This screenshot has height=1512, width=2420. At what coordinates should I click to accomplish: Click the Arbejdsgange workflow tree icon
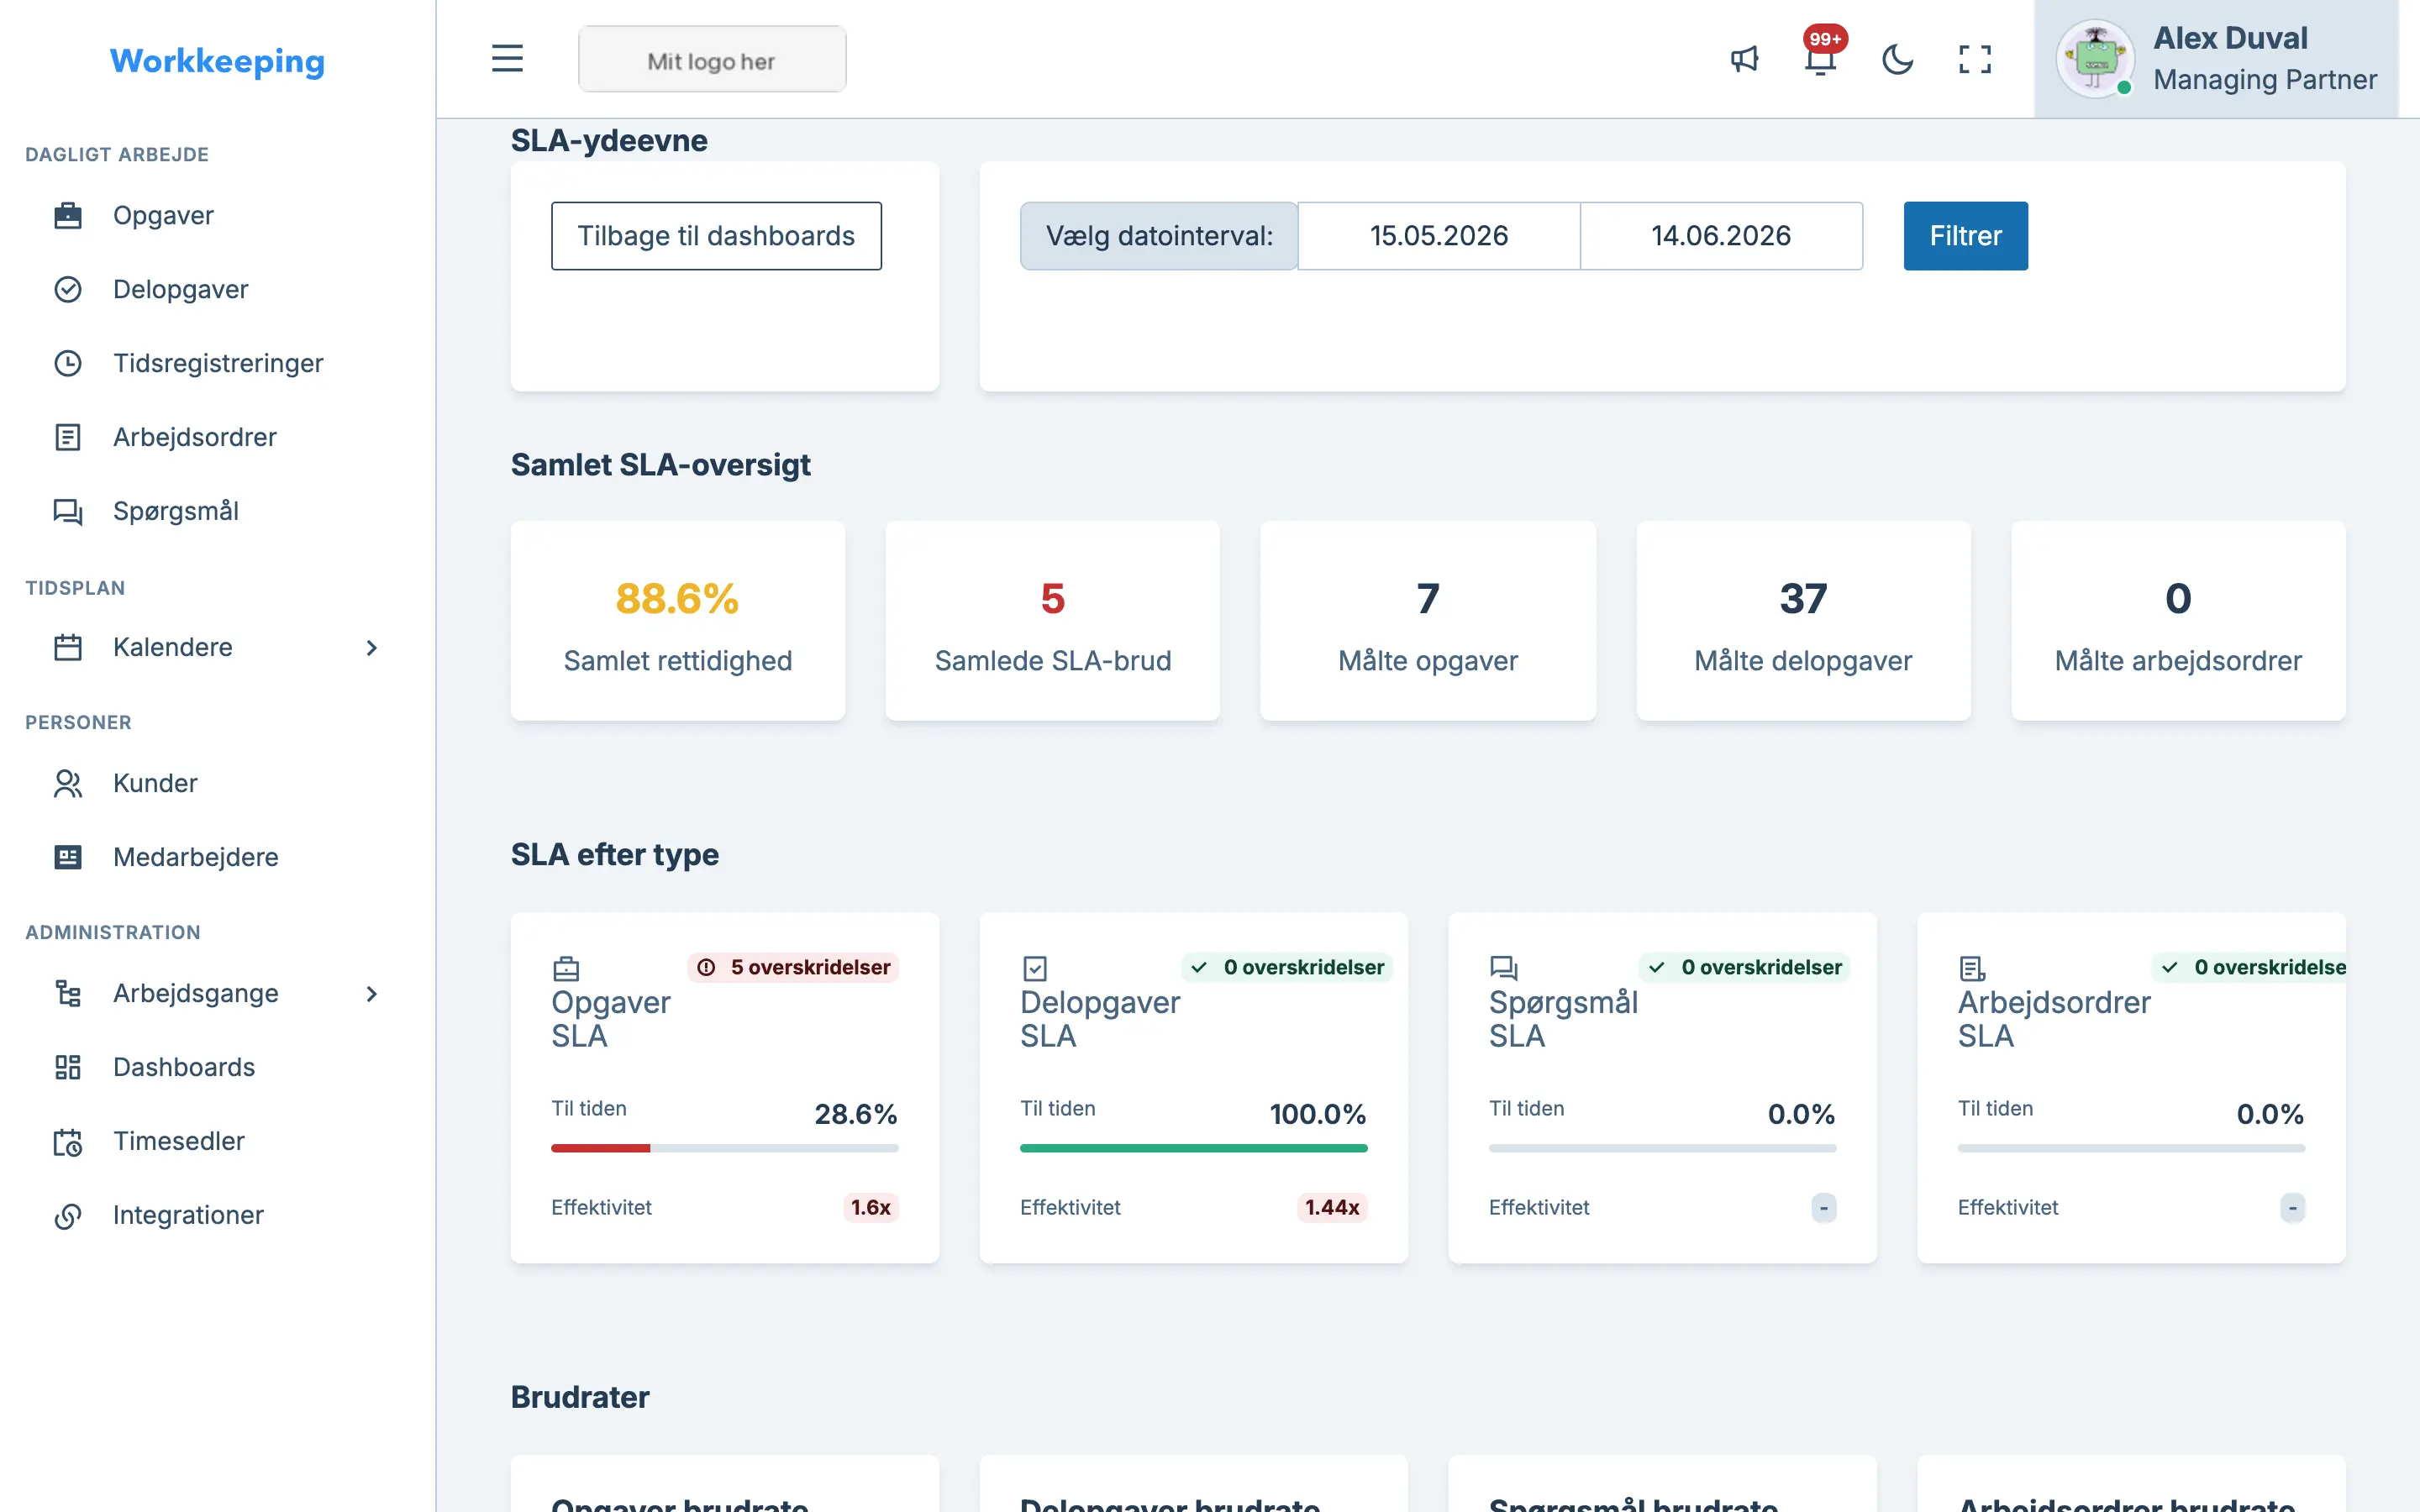67,994
